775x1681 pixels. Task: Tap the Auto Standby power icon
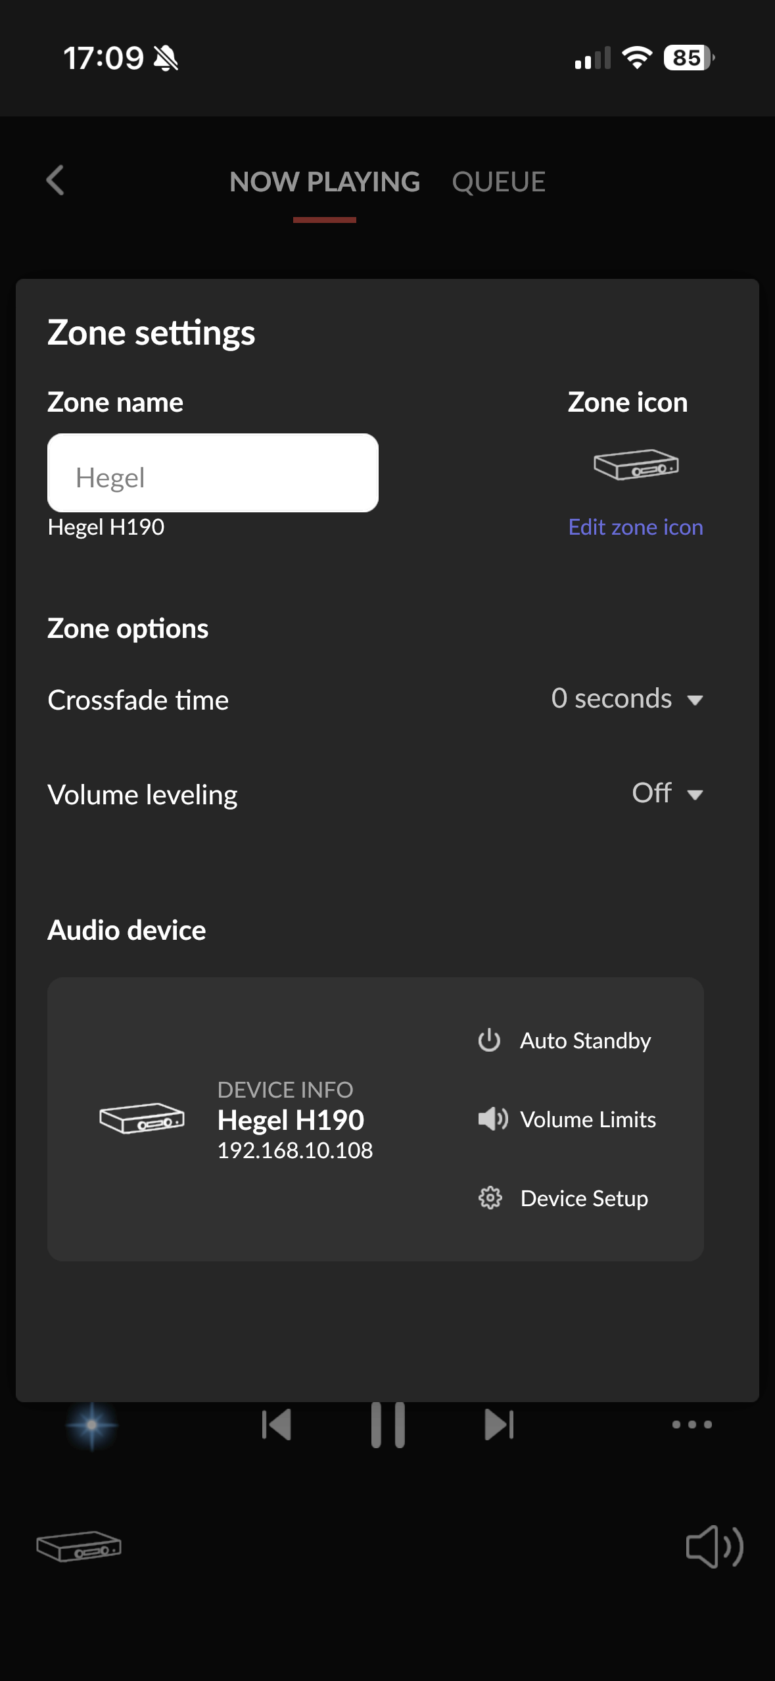tap(489, 1040)
